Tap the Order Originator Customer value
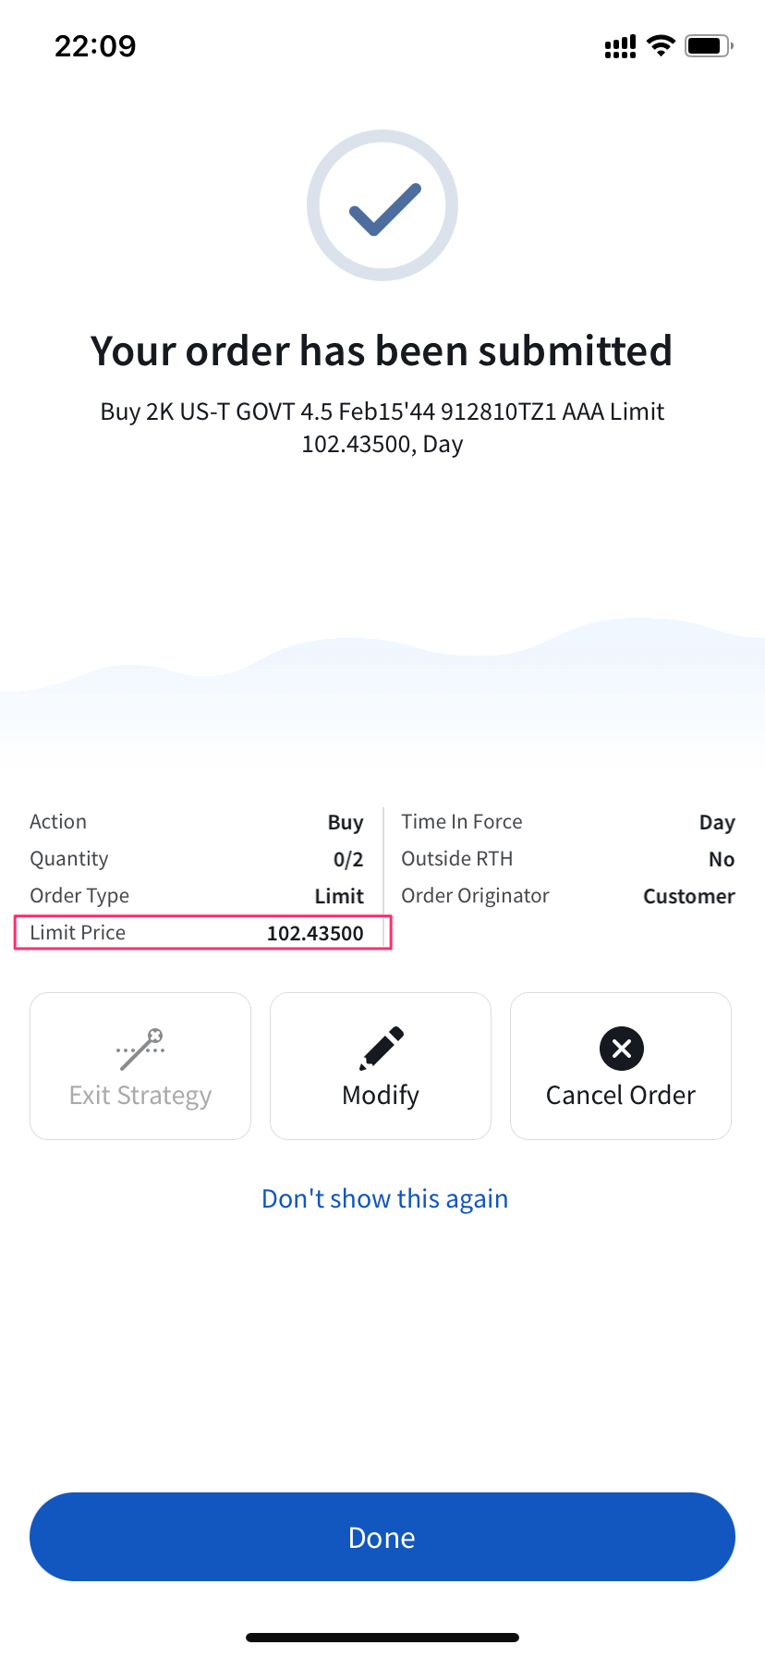The width and height of the screenshot is (765, 1657). click(x=688, y=897)
